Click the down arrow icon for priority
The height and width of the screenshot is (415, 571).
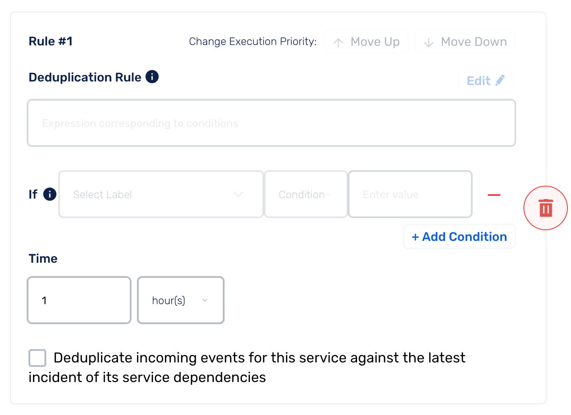(x=429, y=42)
